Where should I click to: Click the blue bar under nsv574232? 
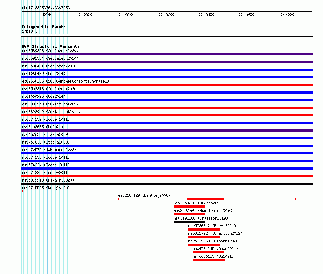pyautogui.click(x=167, y=123)
